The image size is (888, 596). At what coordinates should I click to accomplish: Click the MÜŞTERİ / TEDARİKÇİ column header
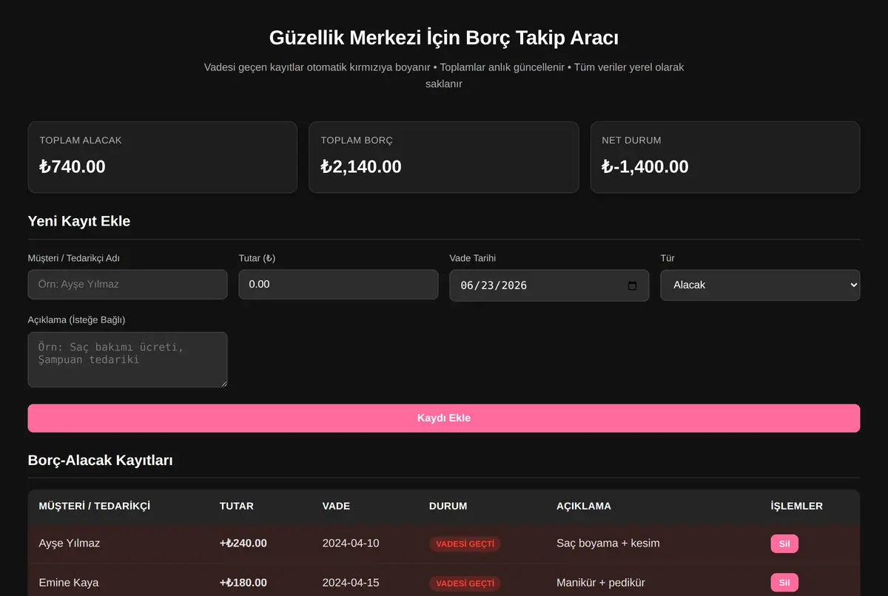[x=95, y=507]
